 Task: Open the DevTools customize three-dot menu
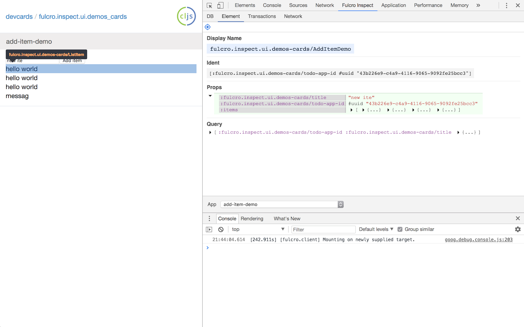(x=506, y=5)
